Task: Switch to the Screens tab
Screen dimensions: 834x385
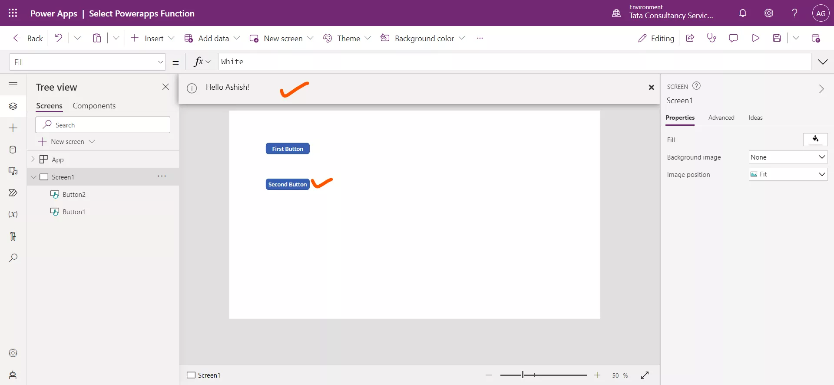Action: (49, 106)
